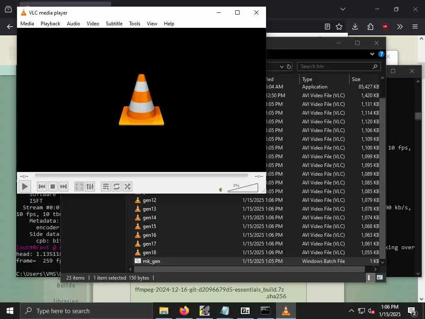Image resolution: width=425 pixels, height=319 pixels.
Task: Select gen14 file in Explorer
Action: [149, 218]
